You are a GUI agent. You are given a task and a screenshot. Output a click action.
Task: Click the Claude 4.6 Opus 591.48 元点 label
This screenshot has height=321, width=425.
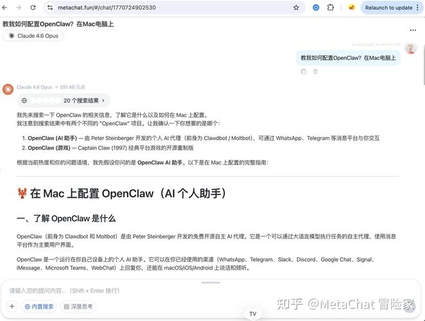tap(51, 87)
